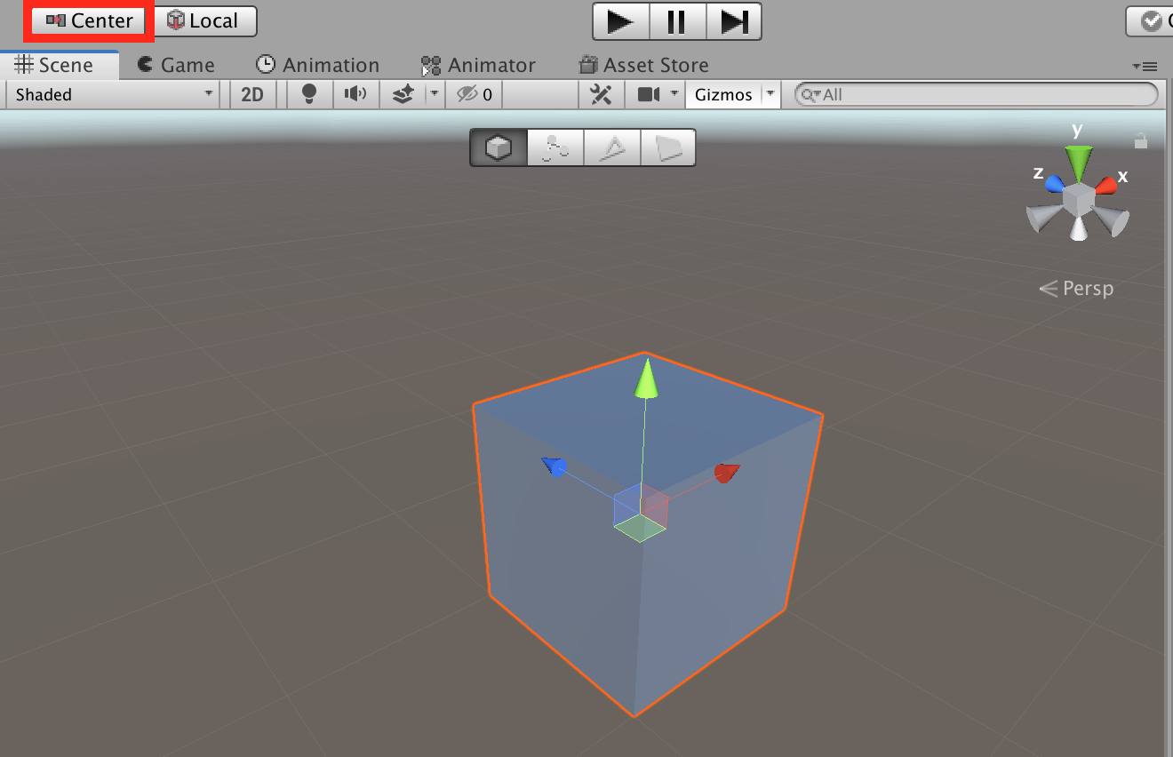Select the edit bounding volume tool icon
The image size is (1173, 757).
pyautogui.click(x=555, y=147)
